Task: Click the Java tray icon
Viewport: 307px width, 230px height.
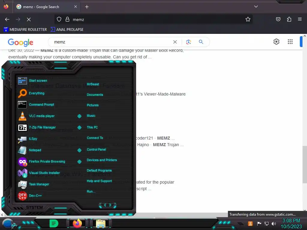Action: click(250, 223)
